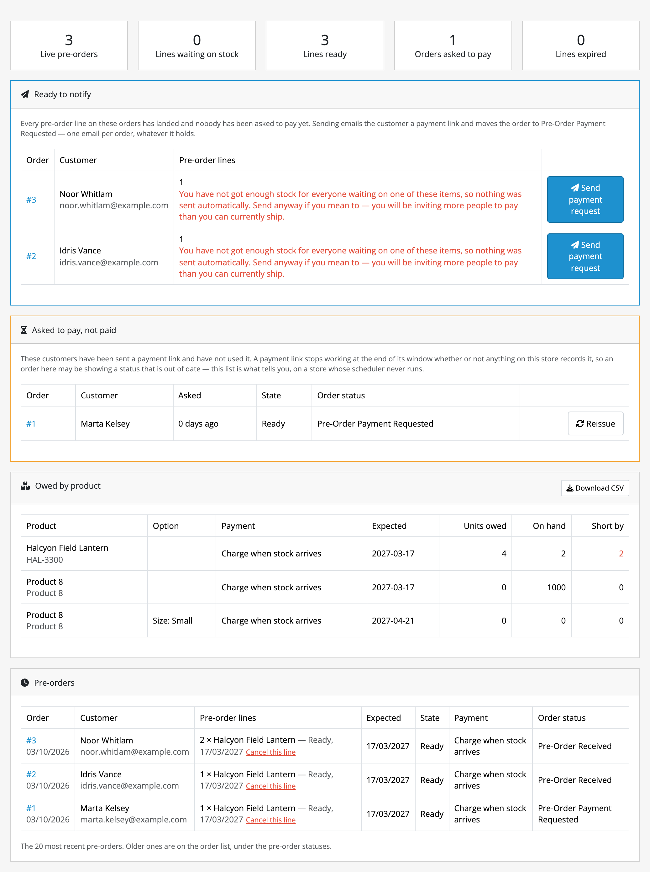Viewport: 650px width, 872px height.
Task: Open order #3 in Ready to notify table
Action: pyautogui.click(x=31, y=199)
